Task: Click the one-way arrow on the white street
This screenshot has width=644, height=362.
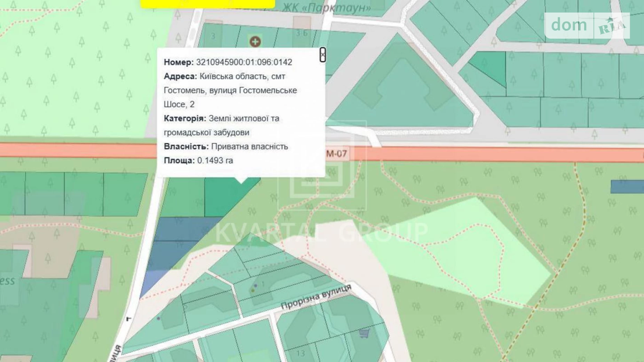Action: (128, 318)
